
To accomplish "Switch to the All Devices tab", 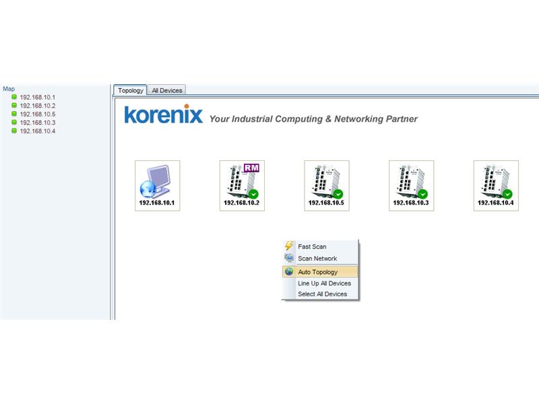I will click(x=167, y=90).
